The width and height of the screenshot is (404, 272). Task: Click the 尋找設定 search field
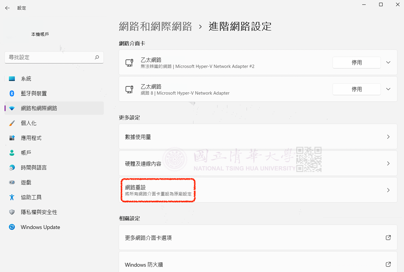click(x=49, y=58)
